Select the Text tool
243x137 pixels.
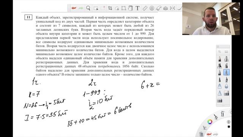tap(137, 8)
